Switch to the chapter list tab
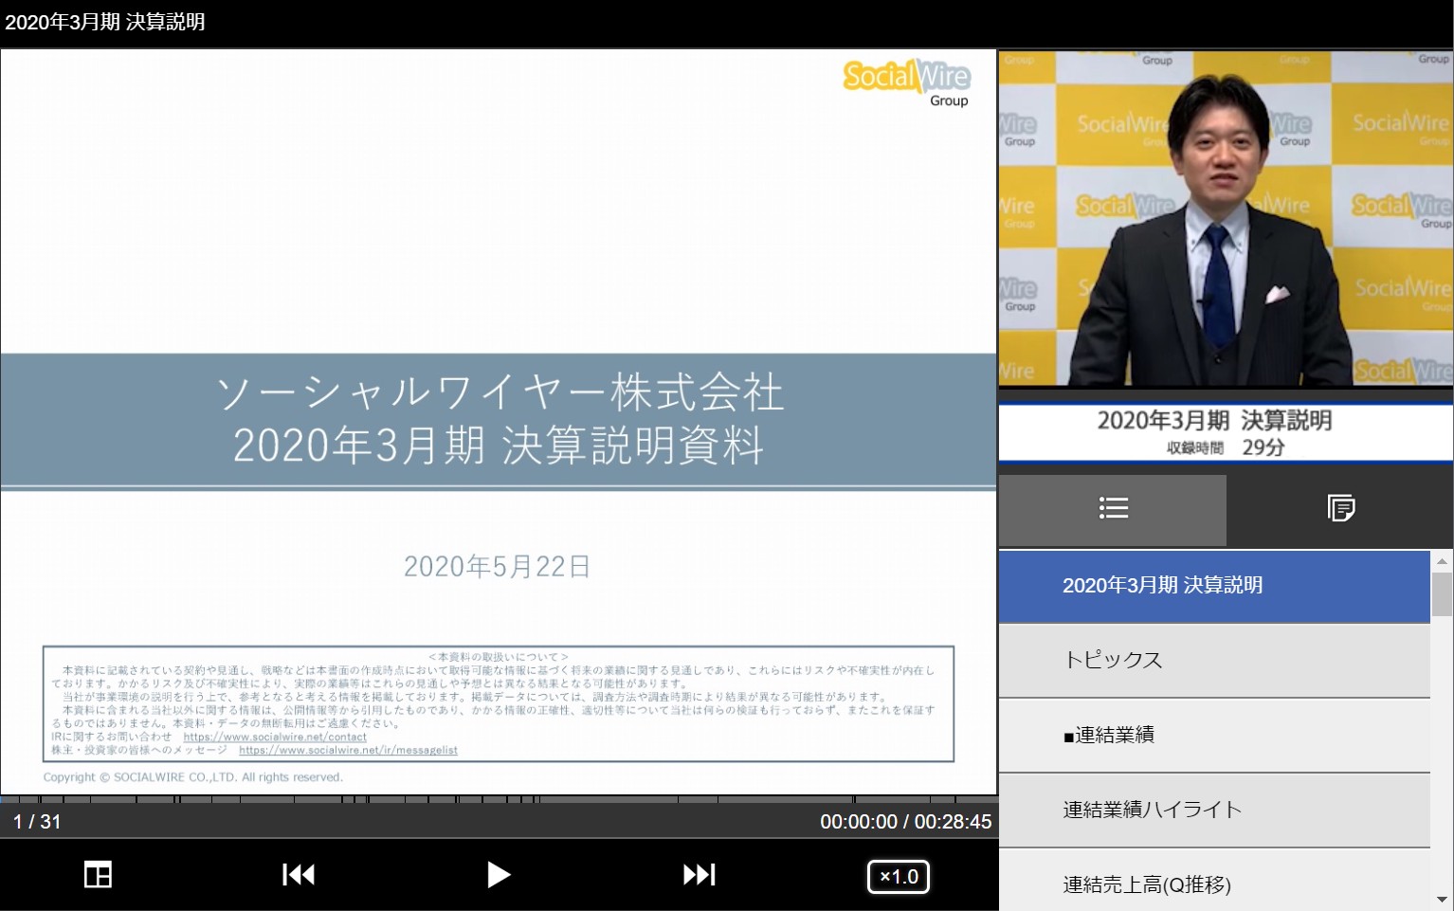The width and height of the screenshot is (1454, 911). click(x=1113, y=509)
